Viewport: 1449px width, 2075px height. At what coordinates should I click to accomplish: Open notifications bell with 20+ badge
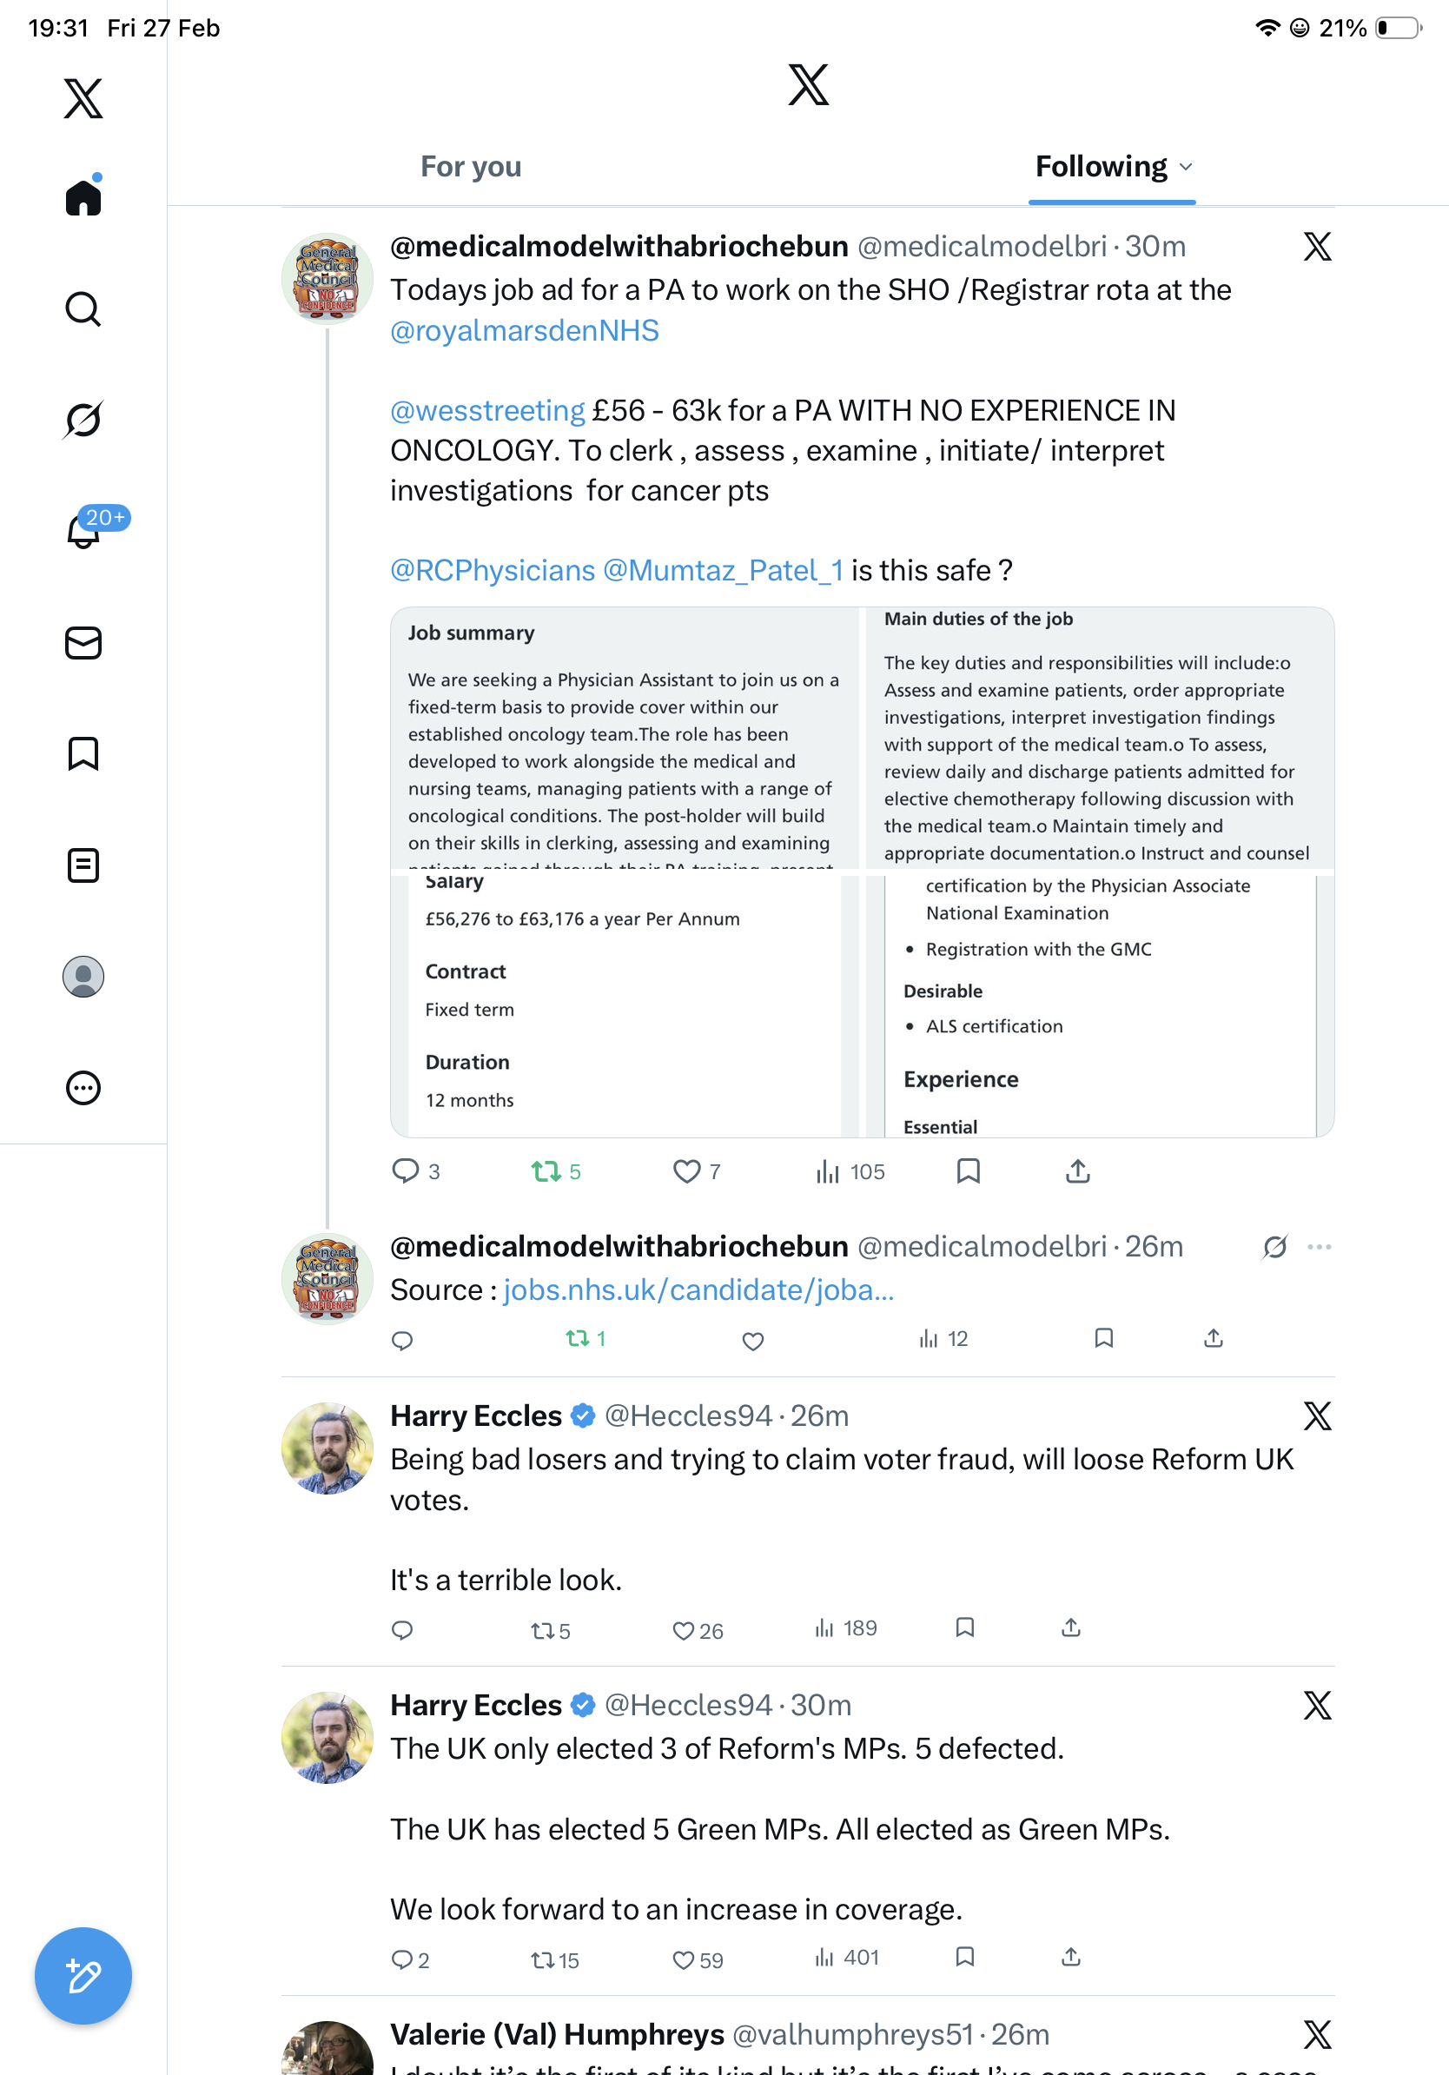pyautogui.click(x=83, y=531)
